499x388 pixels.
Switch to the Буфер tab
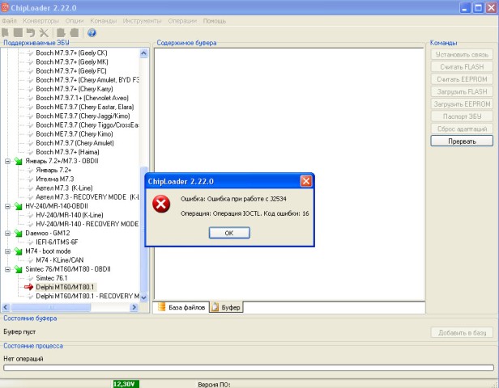point(227,307)
